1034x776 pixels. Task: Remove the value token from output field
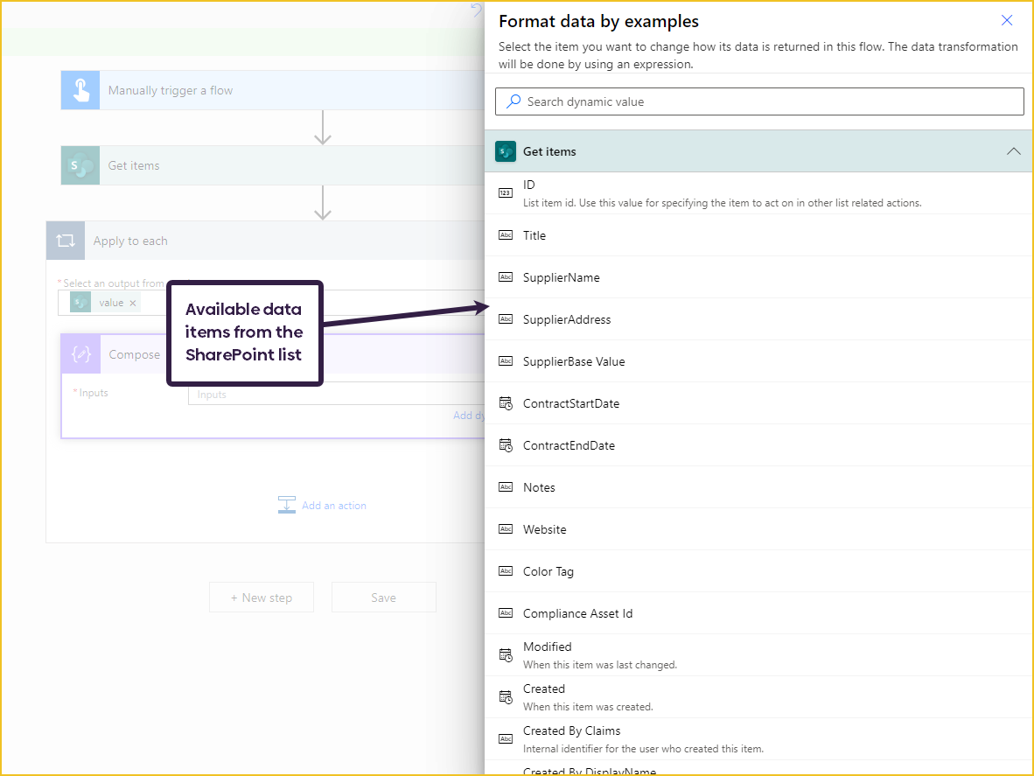click(x=133, y=304)
